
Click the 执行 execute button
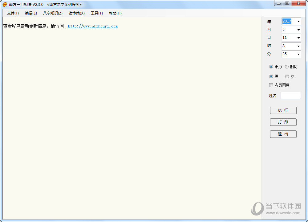point(283,110)
